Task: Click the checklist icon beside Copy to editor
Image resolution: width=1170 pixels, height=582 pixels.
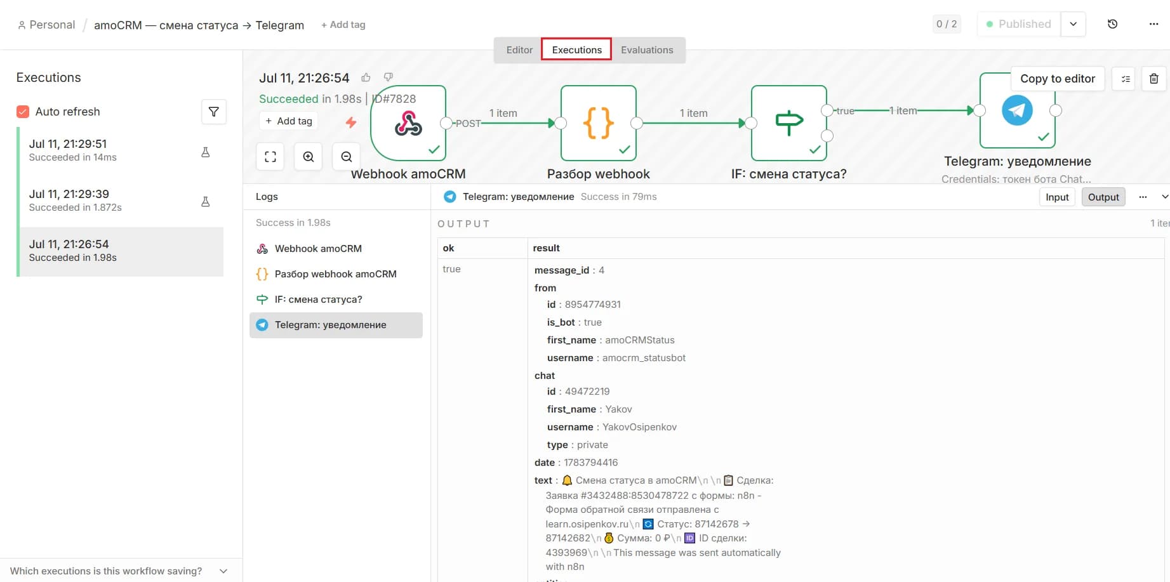Action: [x=1124, y=79]
